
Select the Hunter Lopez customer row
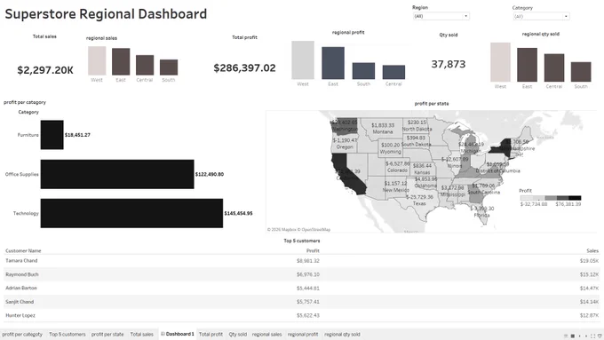302,315
